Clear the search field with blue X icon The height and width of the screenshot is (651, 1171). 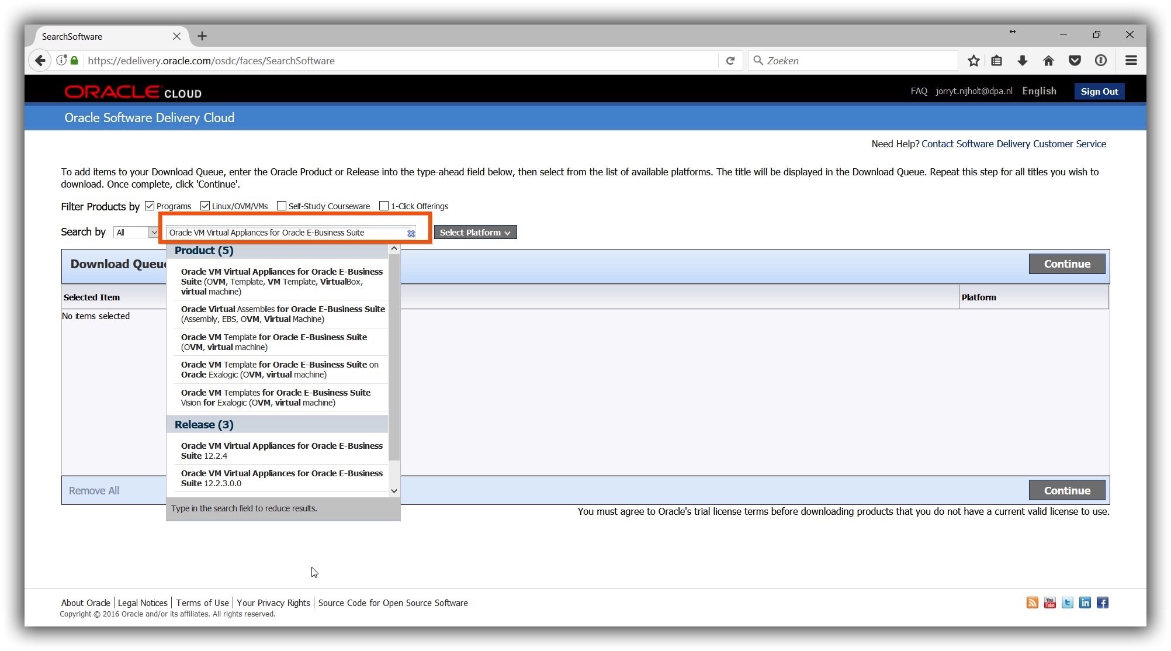click(x=411, y=233)
